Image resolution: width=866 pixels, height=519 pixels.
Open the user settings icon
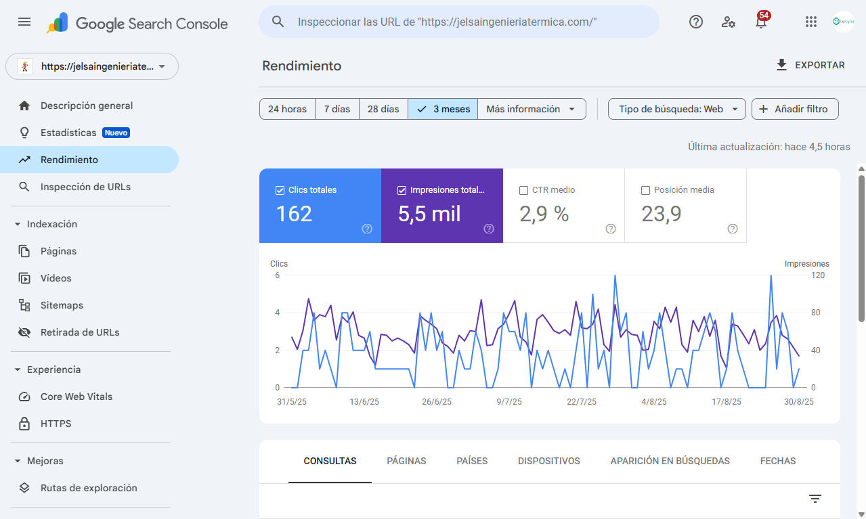tap(729, 22)
